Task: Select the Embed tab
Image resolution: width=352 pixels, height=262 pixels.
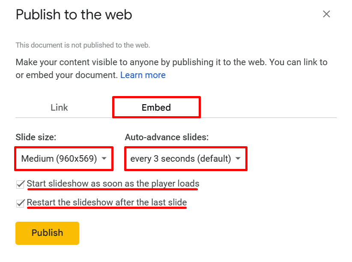Action: [156, 108]
